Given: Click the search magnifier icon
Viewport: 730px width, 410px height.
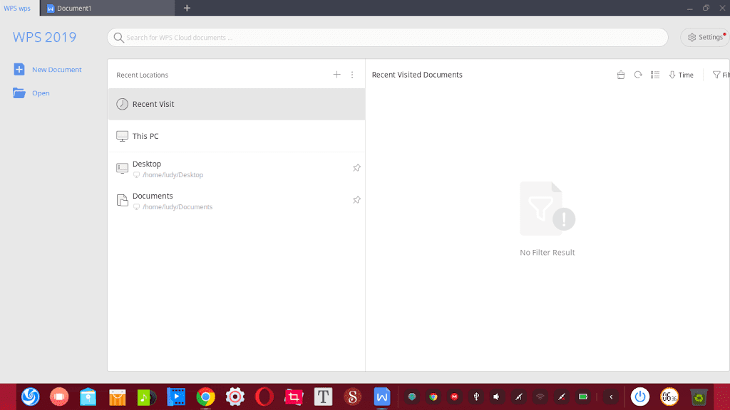Looking at the screenshot, I should pyautogui.click(x=119, y=38).
